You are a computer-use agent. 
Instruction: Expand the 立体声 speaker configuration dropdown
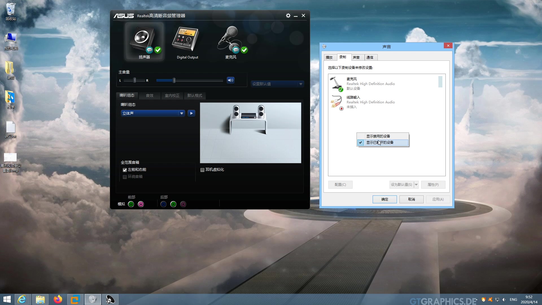153,113
